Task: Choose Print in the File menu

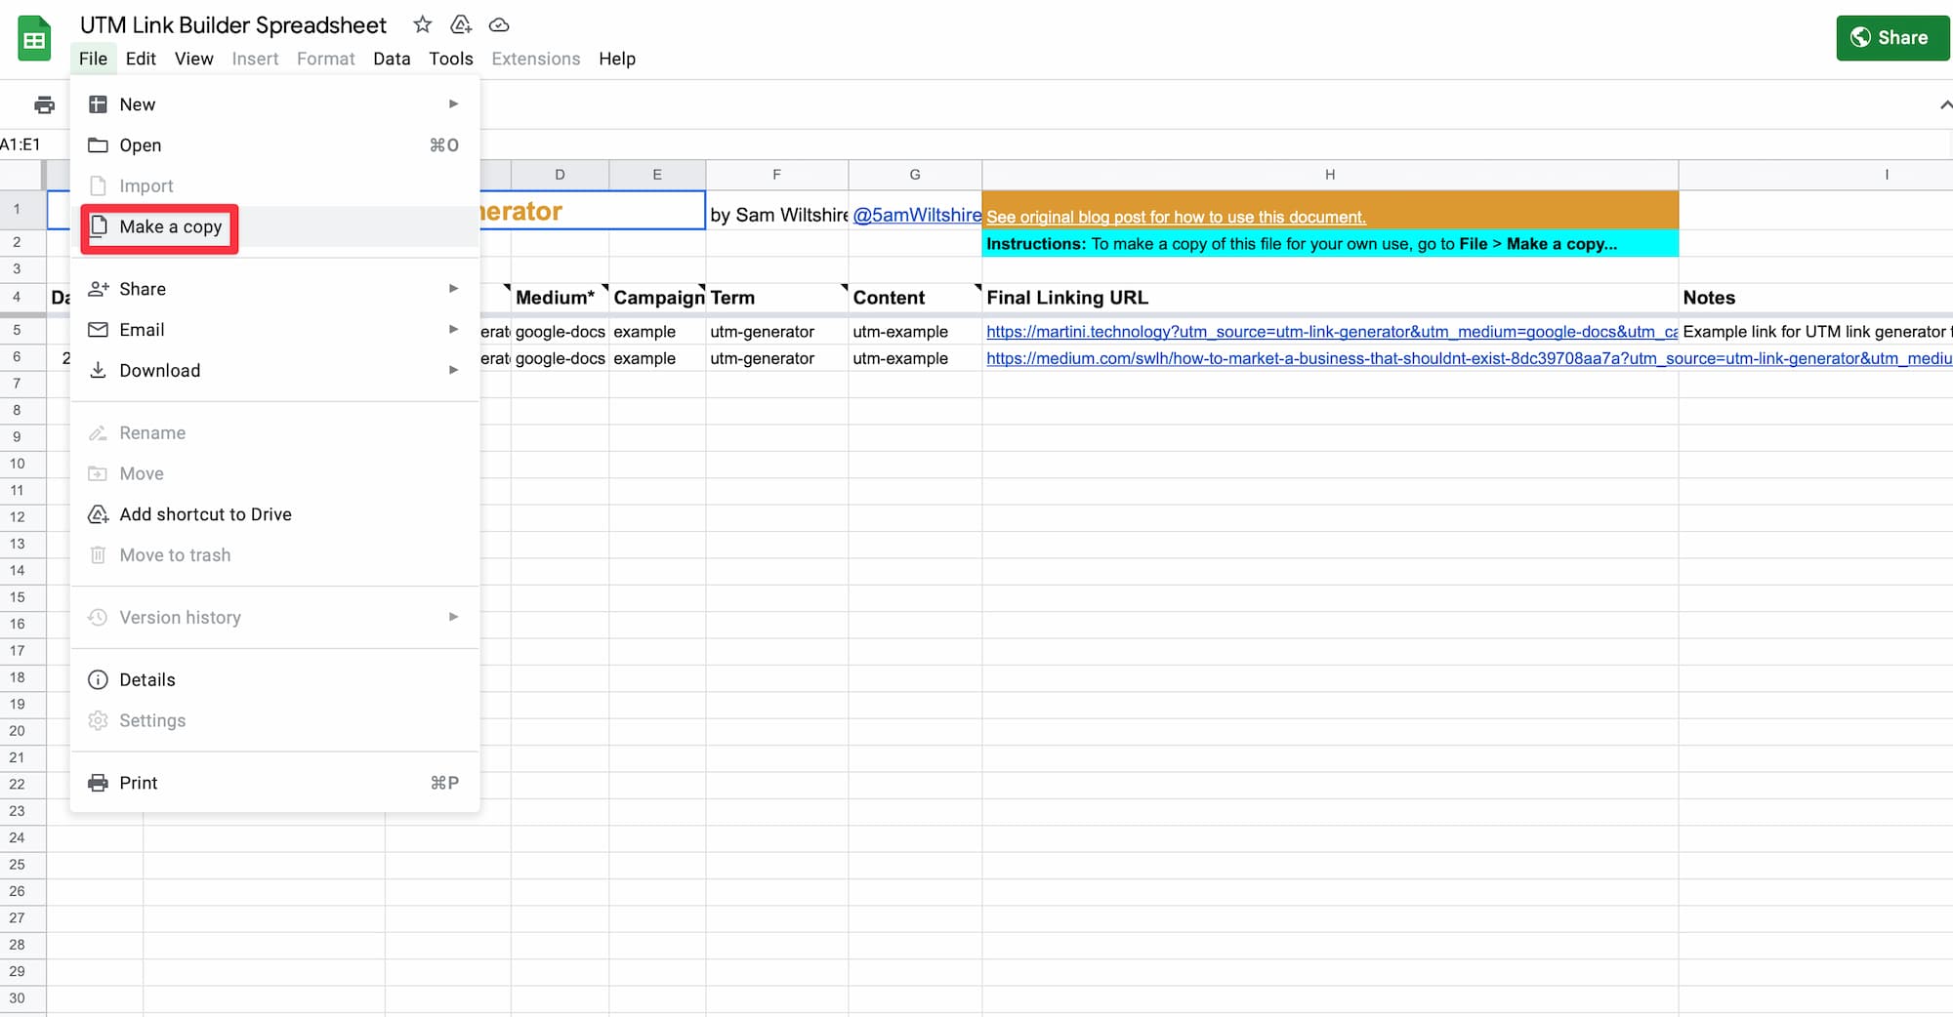Action: pyautogui.click(x=274, y=783)
